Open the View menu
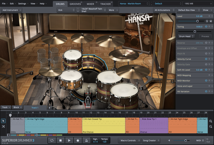 pos(34,4)
